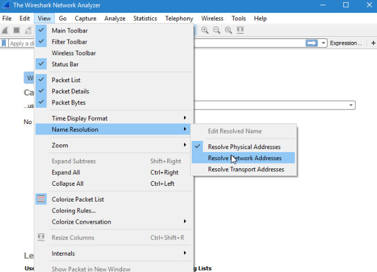
Task: Expand Colorize Conversation submenu
Action: [x=114, y=222]
